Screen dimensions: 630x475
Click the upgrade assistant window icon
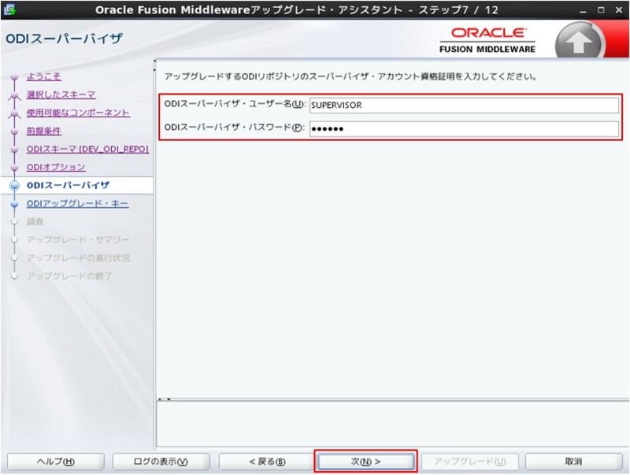9,9
